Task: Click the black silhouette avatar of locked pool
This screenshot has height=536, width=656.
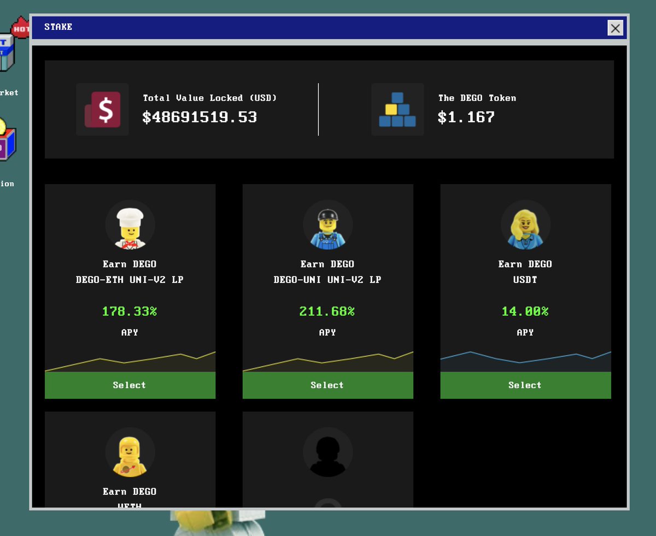Action: point(328,452)
